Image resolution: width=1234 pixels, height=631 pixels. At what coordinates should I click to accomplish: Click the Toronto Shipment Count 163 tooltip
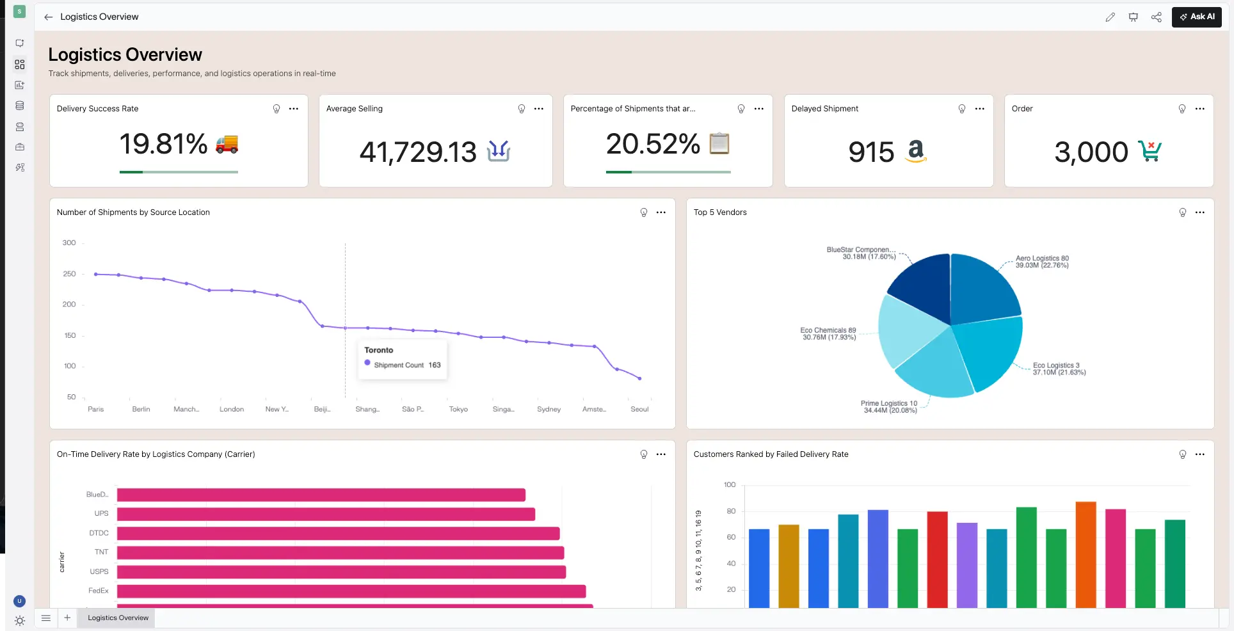coord(403,358)
